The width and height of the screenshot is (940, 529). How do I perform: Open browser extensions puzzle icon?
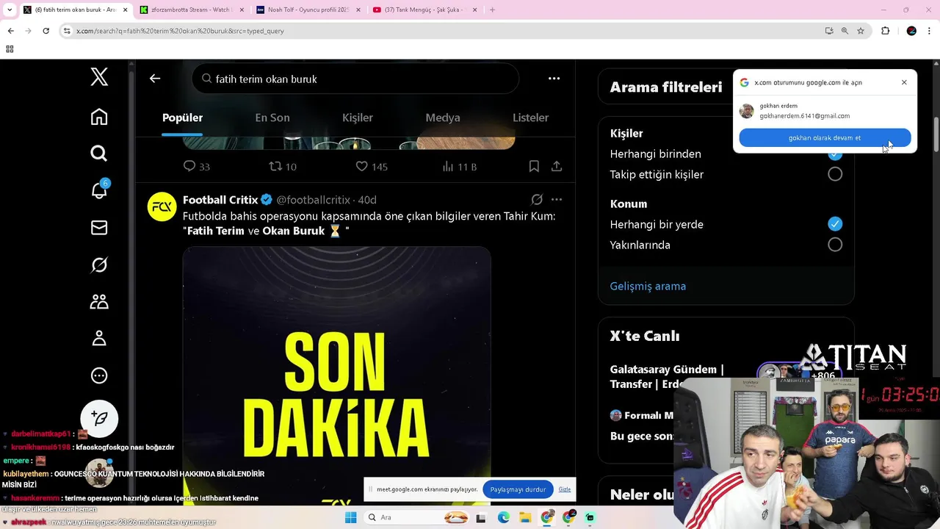point(885,31)
